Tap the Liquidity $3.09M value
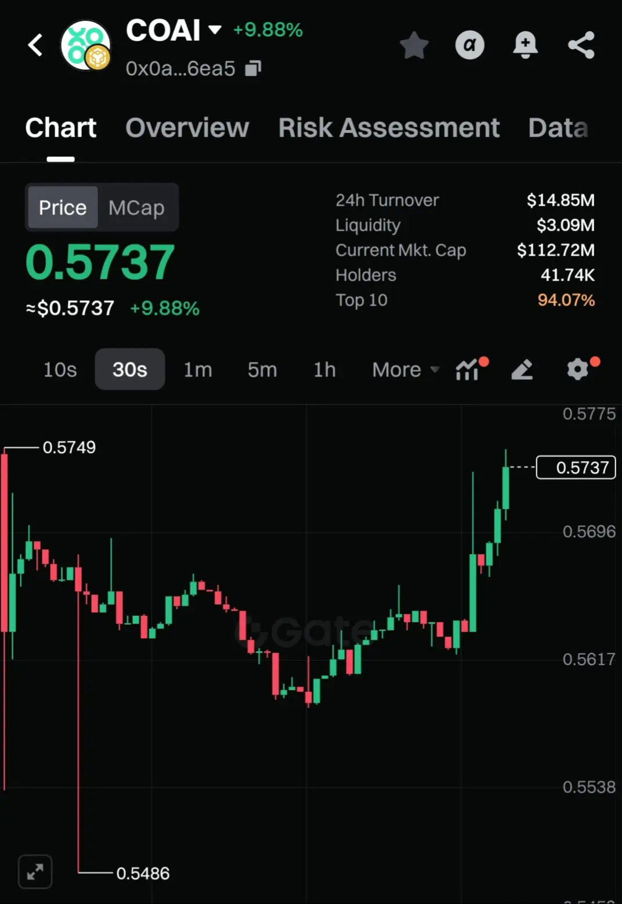The width and height of the screenshot is (622, 904). pos(566,225)
